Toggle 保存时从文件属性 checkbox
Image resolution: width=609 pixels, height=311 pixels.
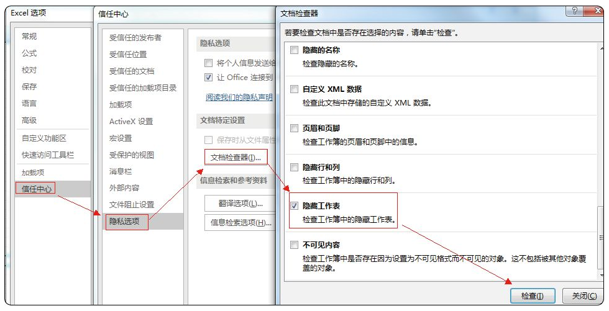click(x=209, y=140)
